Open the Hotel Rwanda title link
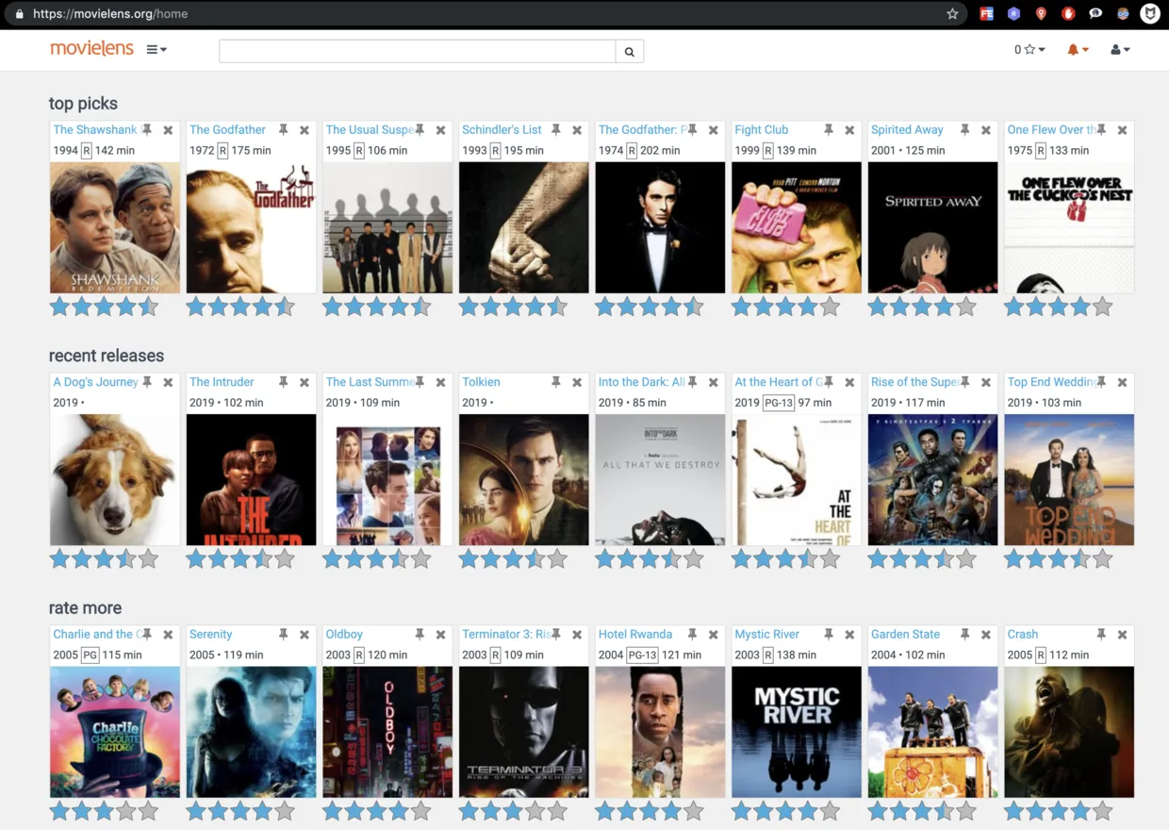This screenshot has height=830, width=1169. (635, 635)
